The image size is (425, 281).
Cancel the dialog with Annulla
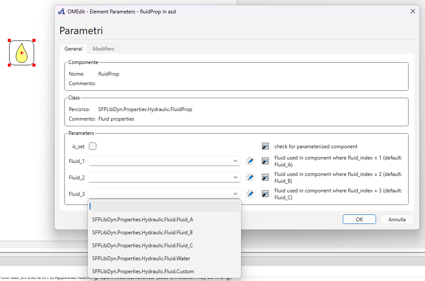point(397,219)
